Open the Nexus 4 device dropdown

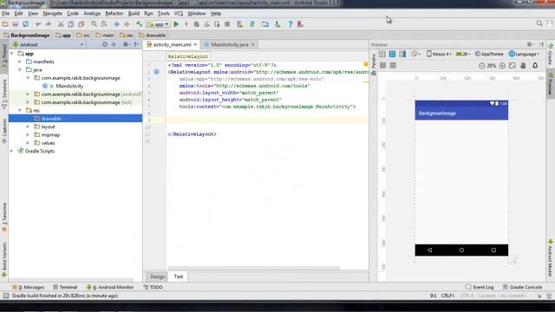(x=439, y=54)
